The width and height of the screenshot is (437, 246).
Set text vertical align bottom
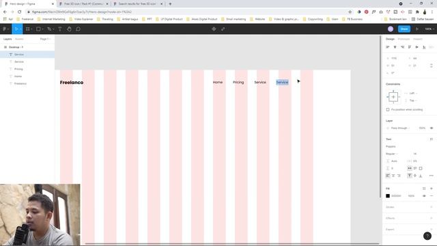tap(421, 176)
